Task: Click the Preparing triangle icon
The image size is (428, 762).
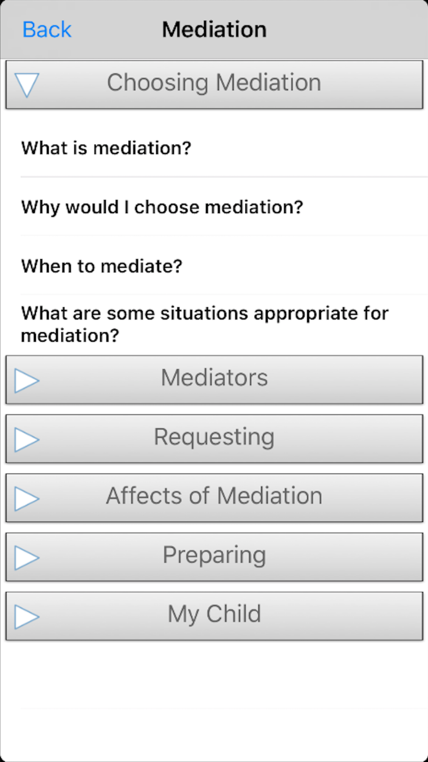Action: [27, 558]
